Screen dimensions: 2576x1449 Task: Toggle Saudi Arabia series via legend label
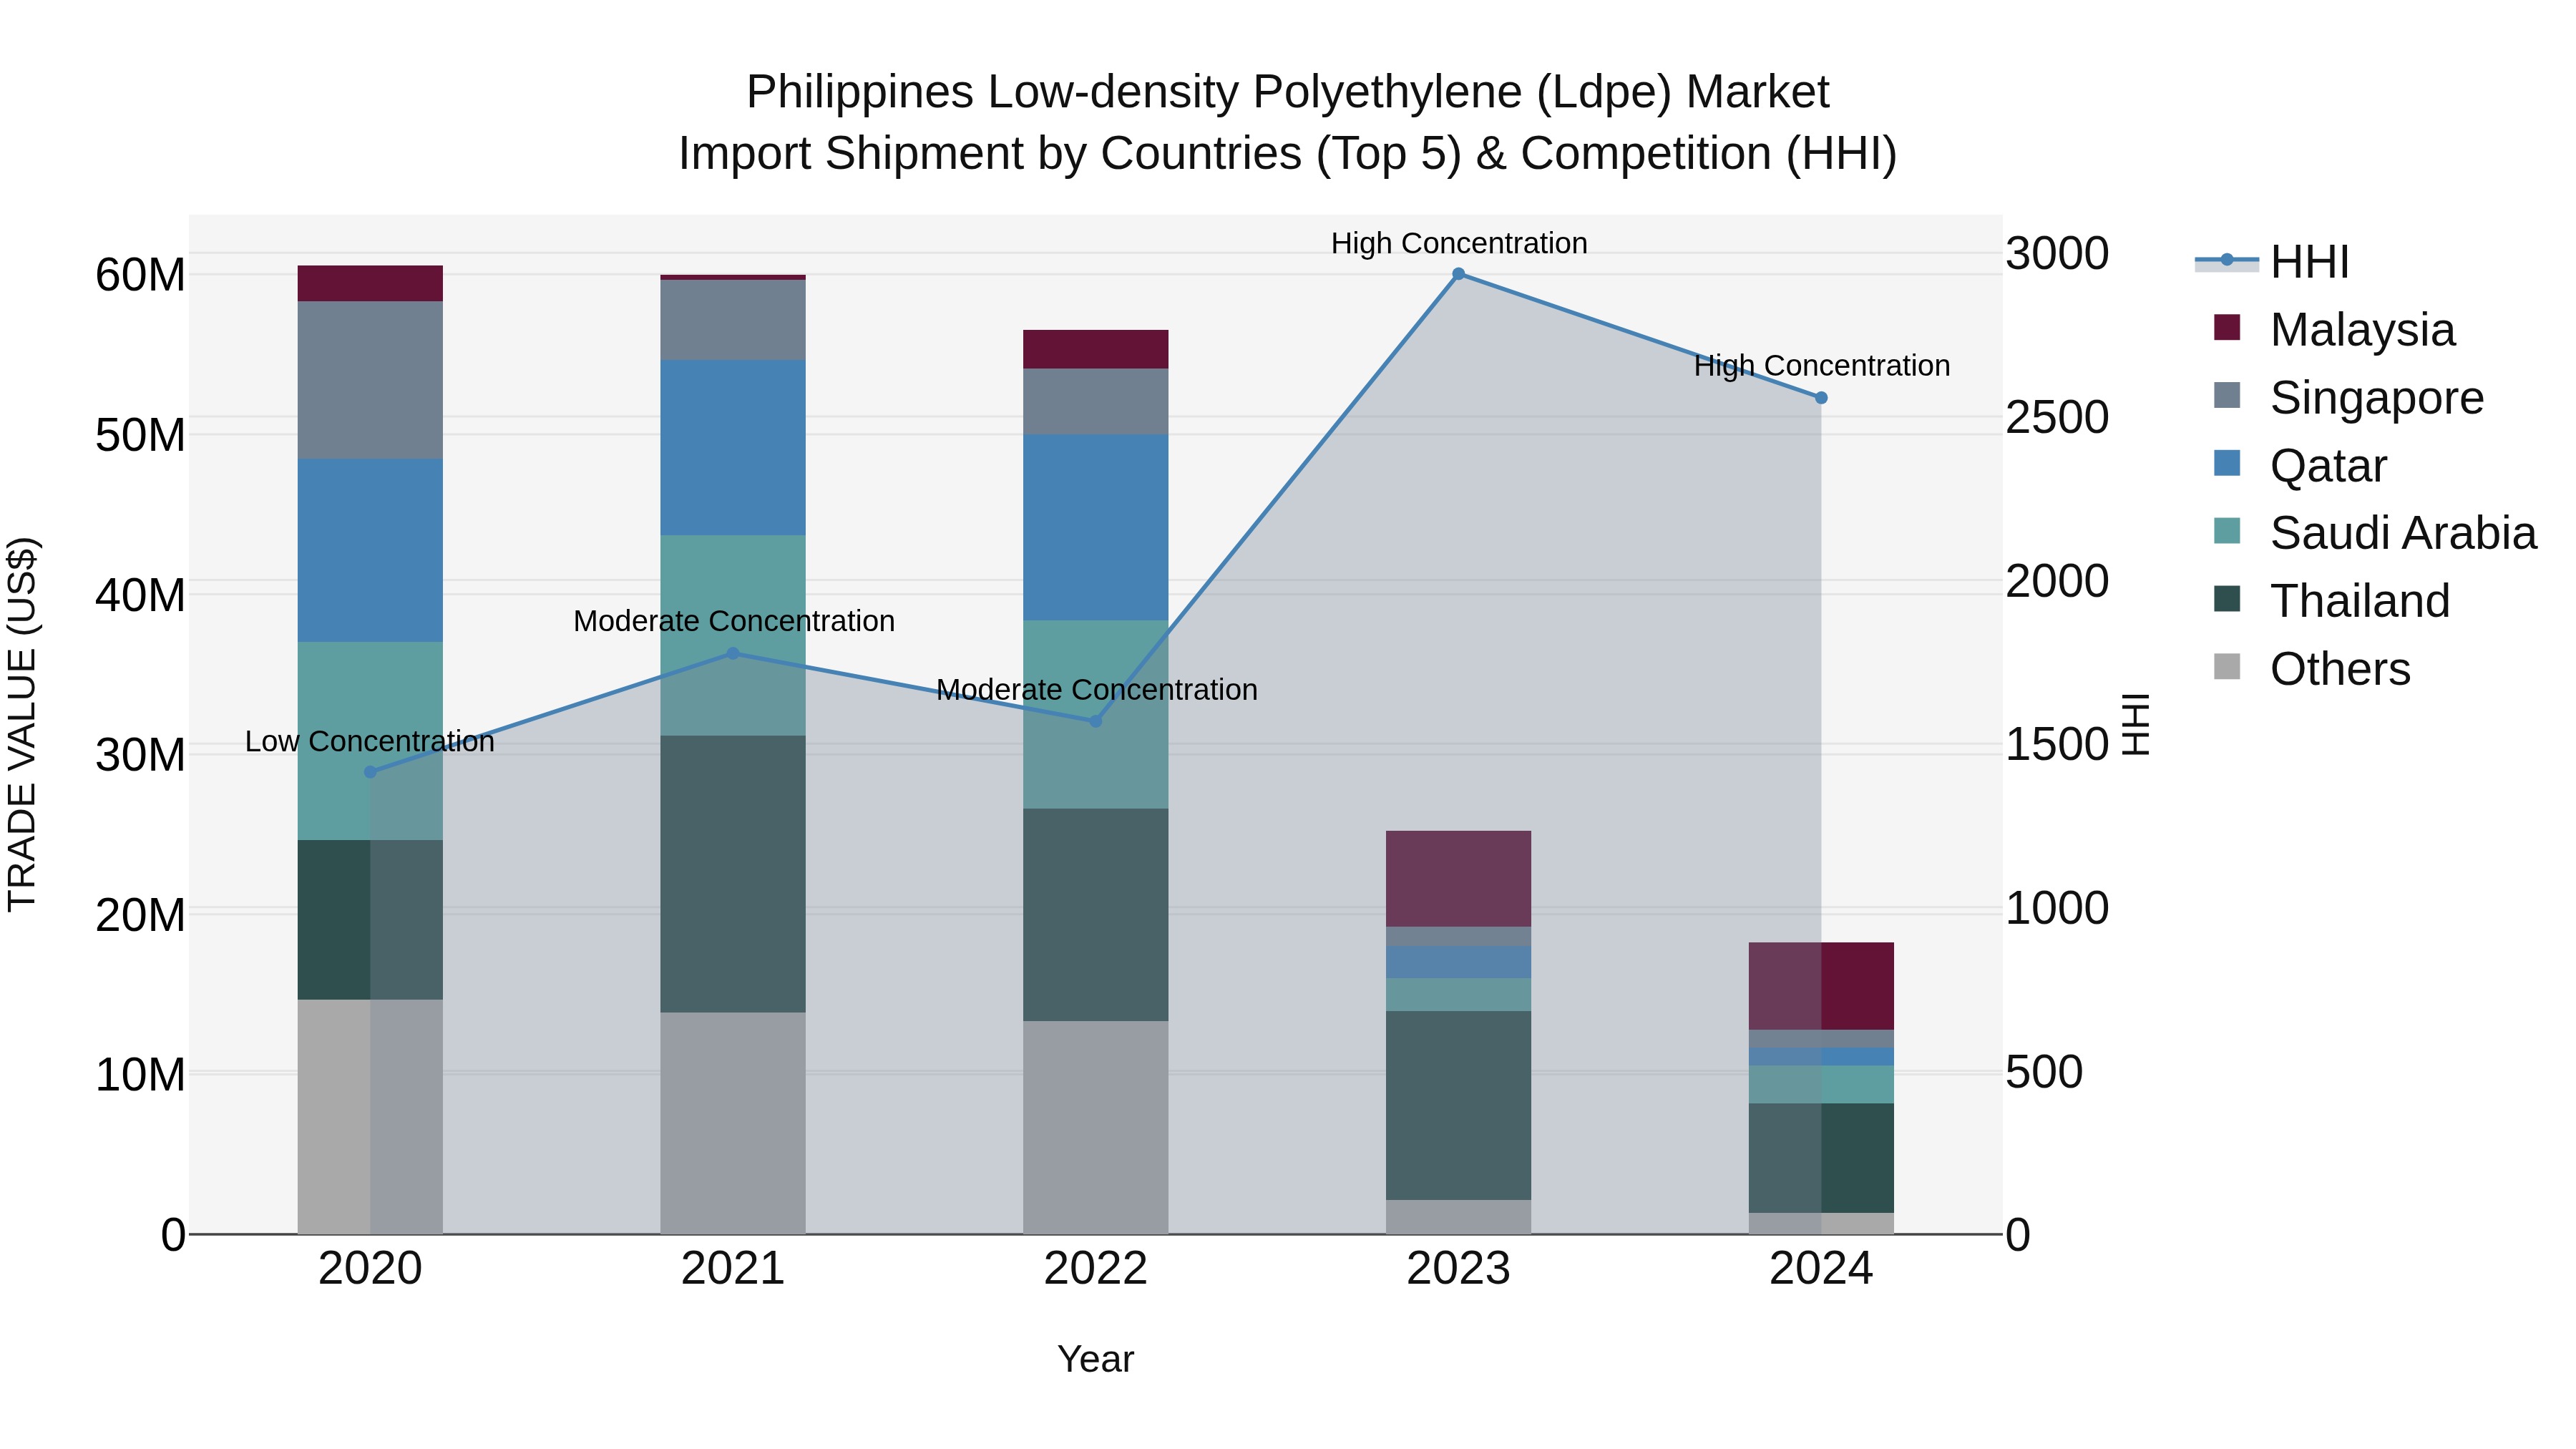click(2403, 533)
